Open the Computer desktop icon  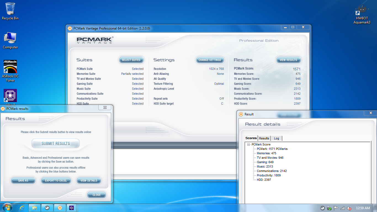click(10, 41)
